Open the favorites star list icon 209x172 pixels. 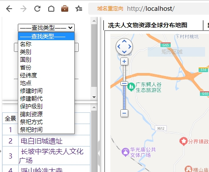click(79, 9)
